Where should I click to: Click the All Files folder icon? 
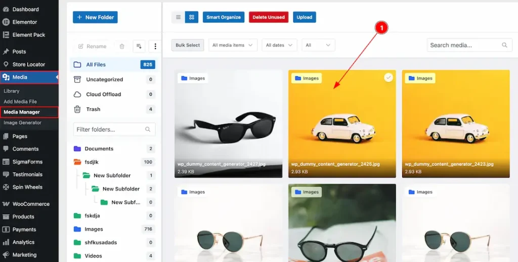coord(77,64)
